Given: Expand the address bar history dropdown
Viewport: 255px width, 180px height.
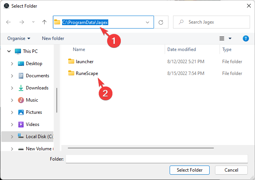Looking at the screenshot, I should tap(148, 22).
